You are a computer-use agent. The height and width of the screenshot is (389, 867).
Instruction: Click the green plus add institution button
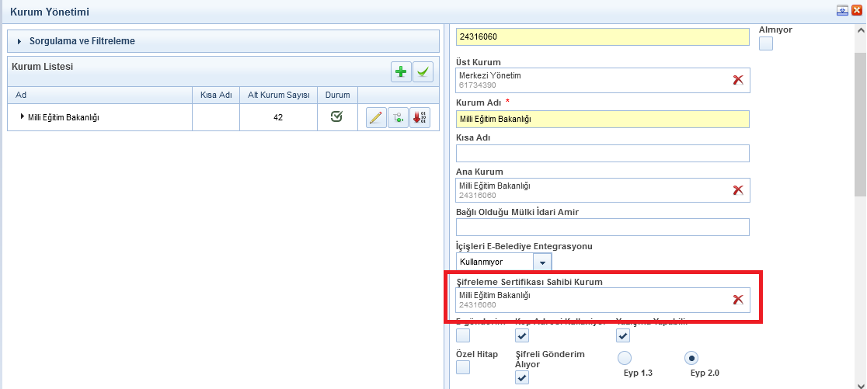click(401, 72)
